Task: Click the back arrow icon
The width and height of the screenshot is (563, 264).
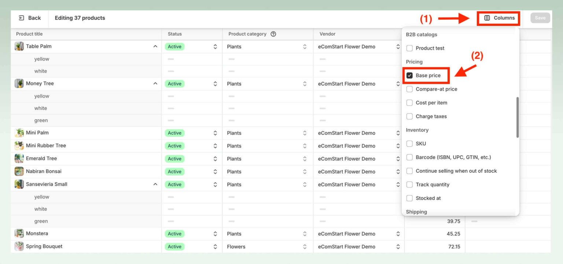Action: pyautogui.click(x=21, y=18)
